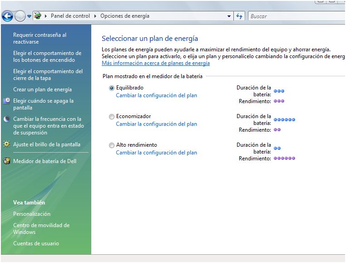Change plan settings for Economizador
This screenshot has width=346, height=263.
click(157, 124)
